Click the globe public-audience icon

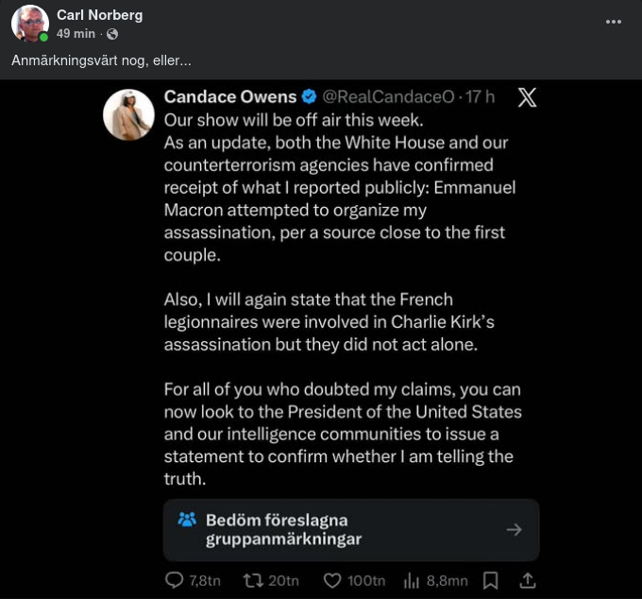tap(113, 34)
